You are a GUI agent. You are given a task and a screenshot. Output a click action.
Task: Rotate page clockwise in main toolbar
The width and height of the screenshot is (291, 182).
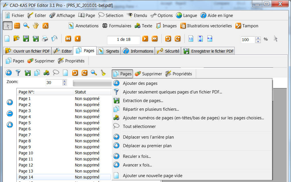[x=178, y=39]
